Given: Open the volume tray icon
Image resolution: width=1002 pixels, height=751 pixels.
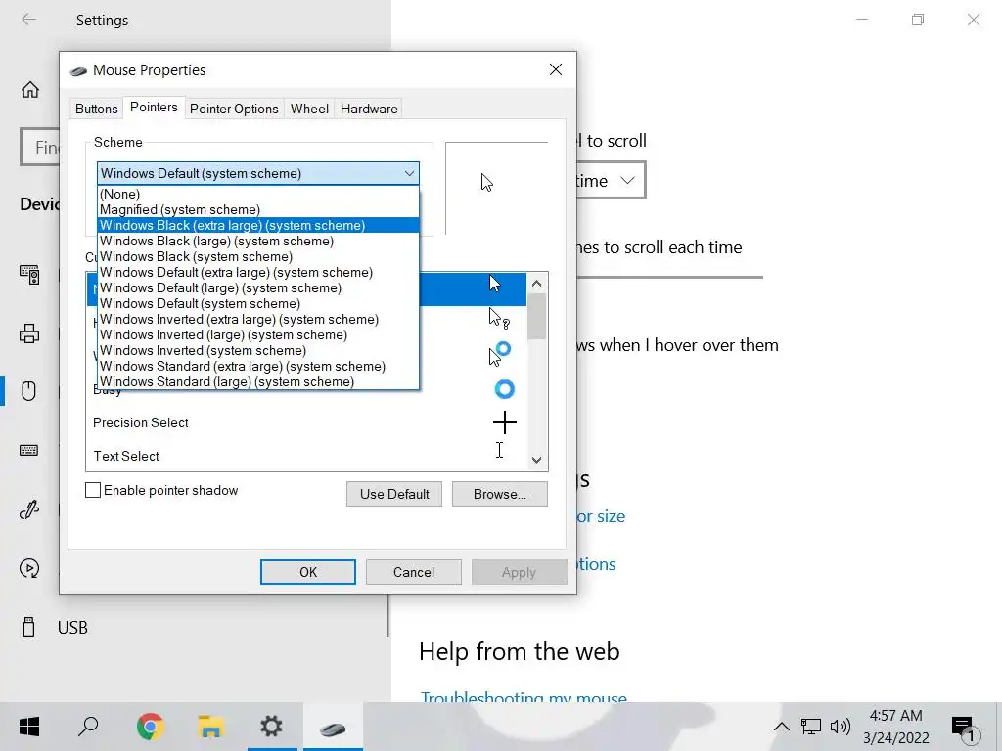Looking at the screenshot, I should pos(841,727).
